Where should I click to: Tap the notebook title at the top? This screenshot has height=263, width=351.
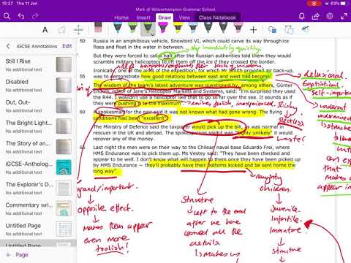175,9
